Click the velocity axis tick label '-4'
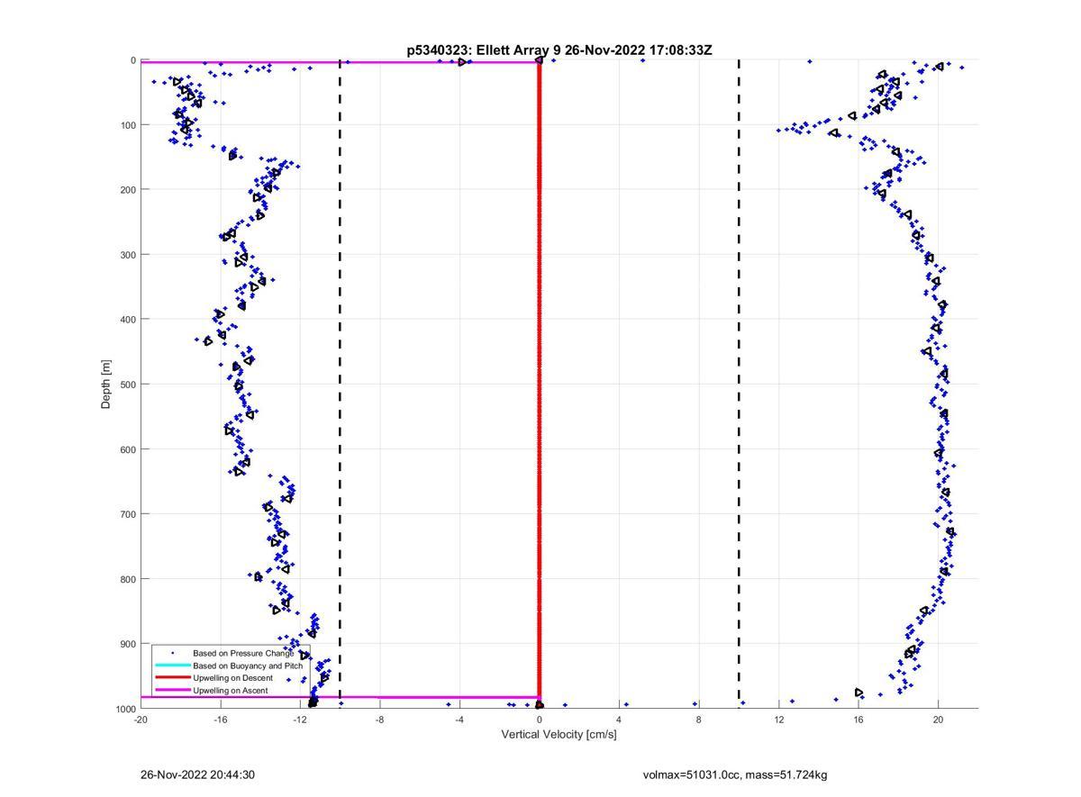The height and width of the screenshot is (797, 1081). coord(459,720)
